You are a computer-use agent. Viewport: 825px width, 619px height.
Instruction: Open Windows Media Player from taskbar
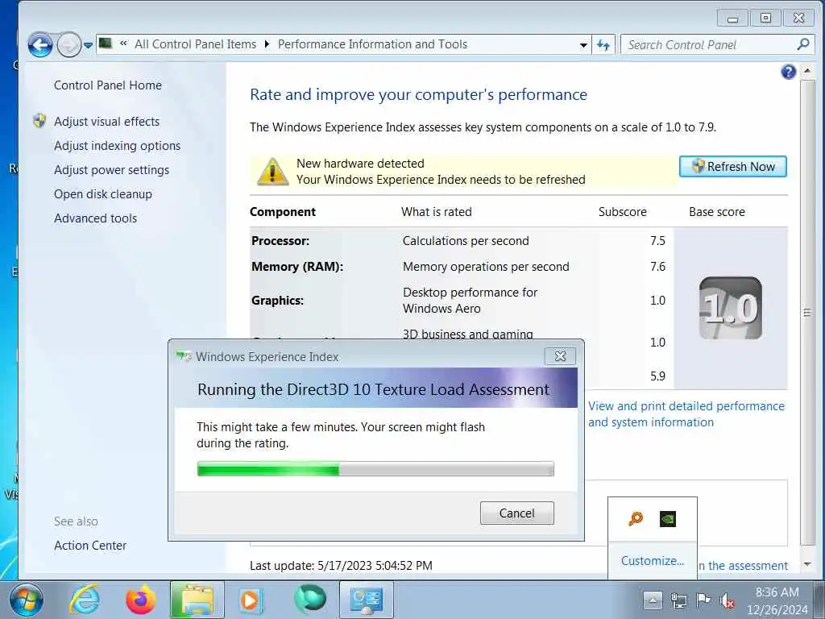[250, 600]
